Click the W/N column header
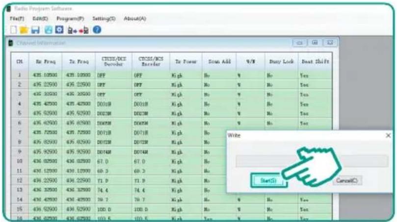This screenshot has height=222, width=397. (x=250, y=61)
